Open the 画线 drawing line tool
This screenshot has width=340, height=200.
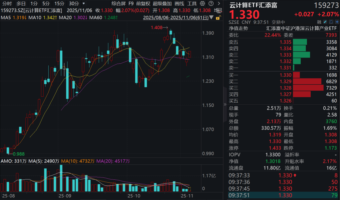click(x=179, y=3)
